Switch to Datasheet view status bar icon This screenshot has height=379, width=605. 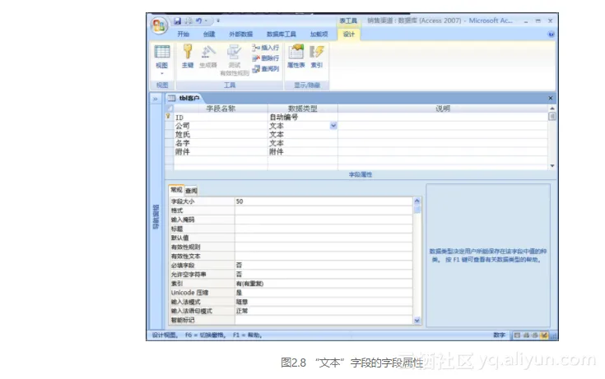coord(517,335)
